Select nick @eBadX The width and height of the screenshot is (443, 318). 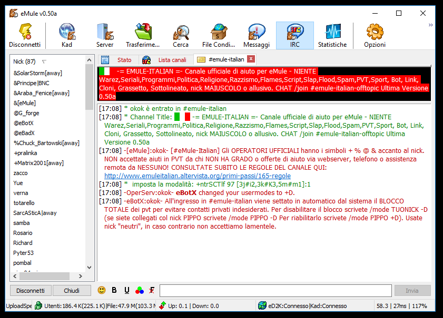pos(24,133)
